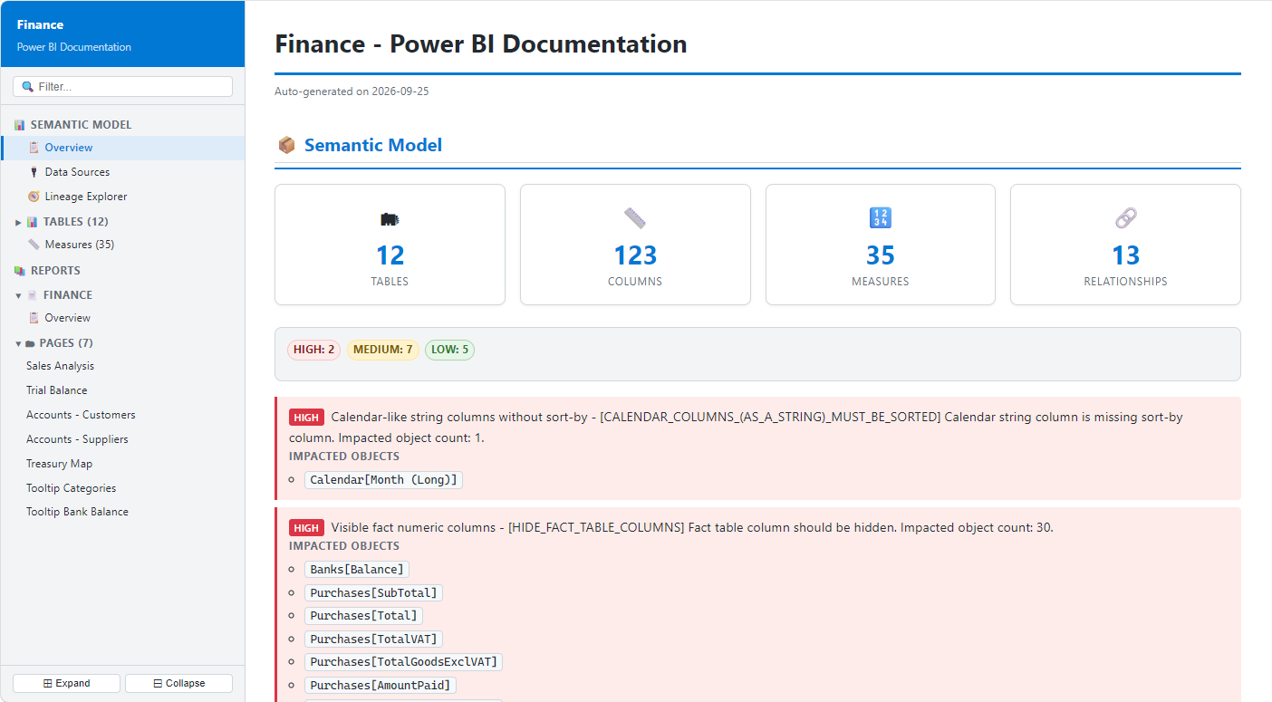Click the tables icon above 12
1272x702 pixels.
pyautogui.click(x=390, y=218)
